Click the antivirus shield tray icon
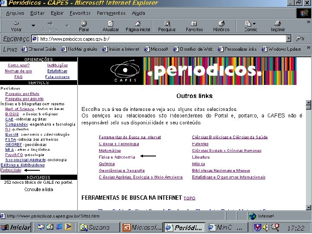Screen dimensions: 312x234 pos(257,227)
